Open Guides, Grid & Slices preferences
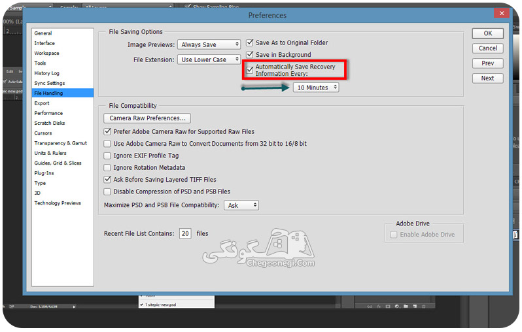The image size is (522, 332). pyautogui.click(x=63, y=163)
